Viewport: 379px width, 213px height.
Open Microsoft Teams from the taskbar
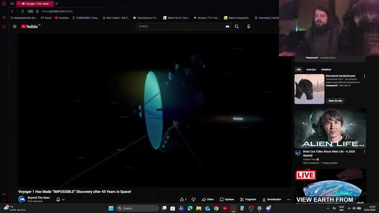[181, 208]
